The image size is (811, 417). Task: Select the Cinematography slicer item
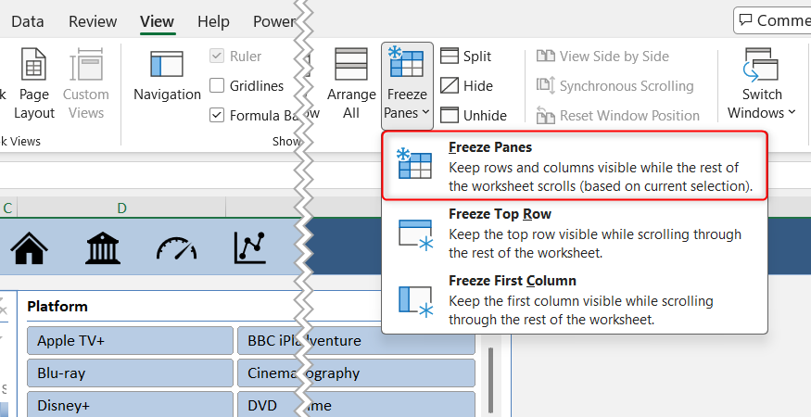(356, 373)
